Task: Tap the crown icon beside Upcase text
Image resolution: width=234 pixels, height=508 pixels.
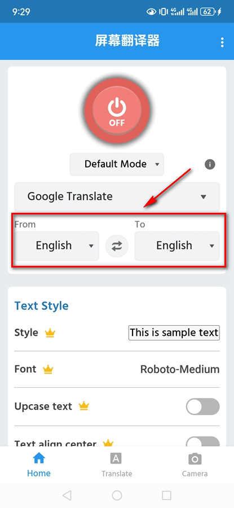Action: (x=84, y=406)
